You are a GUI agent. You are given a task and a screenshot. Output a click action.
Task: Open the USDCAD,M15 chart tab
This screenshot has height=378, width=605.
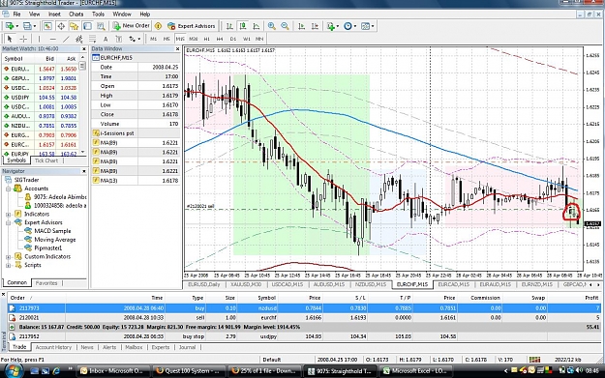tap(287, 284)
